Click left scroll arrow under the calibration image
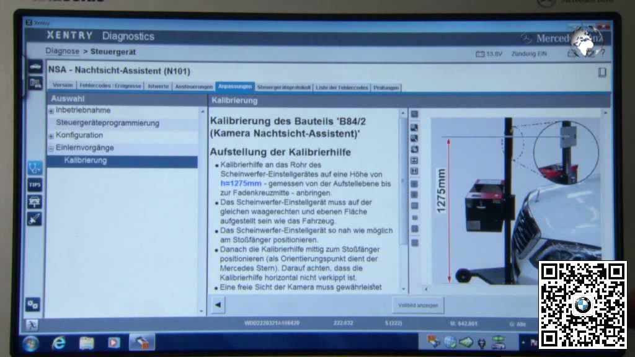Screen dimensions: 635x357 point(425,289)
